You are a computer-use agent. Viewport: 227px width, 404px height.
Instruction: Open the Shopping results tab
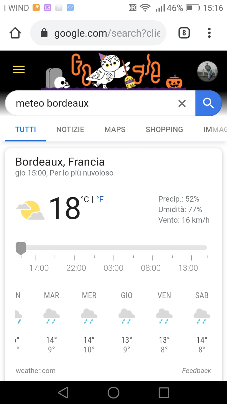coord(164,130)
